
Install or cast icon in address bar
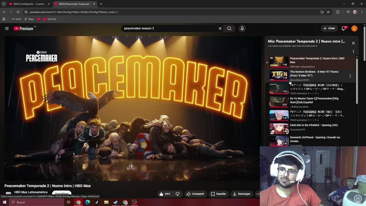[x=322, y=12]
